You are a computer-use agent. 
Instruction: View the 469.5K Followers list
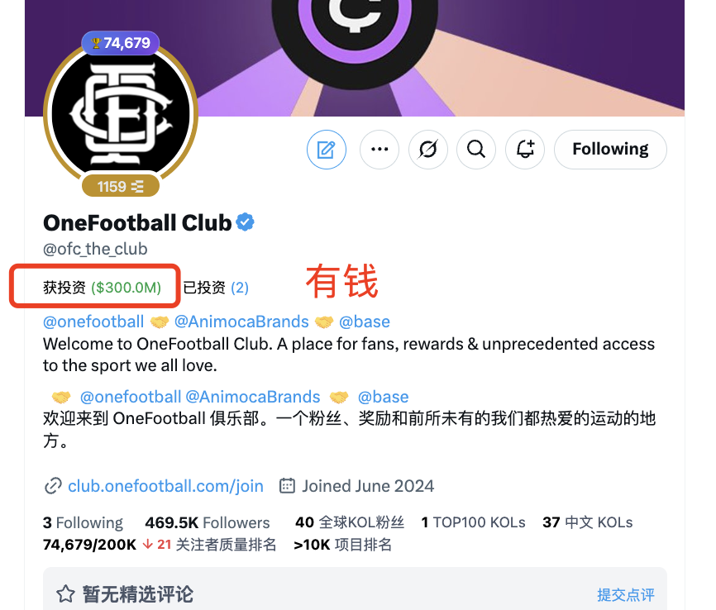click(x=208, y=522)
